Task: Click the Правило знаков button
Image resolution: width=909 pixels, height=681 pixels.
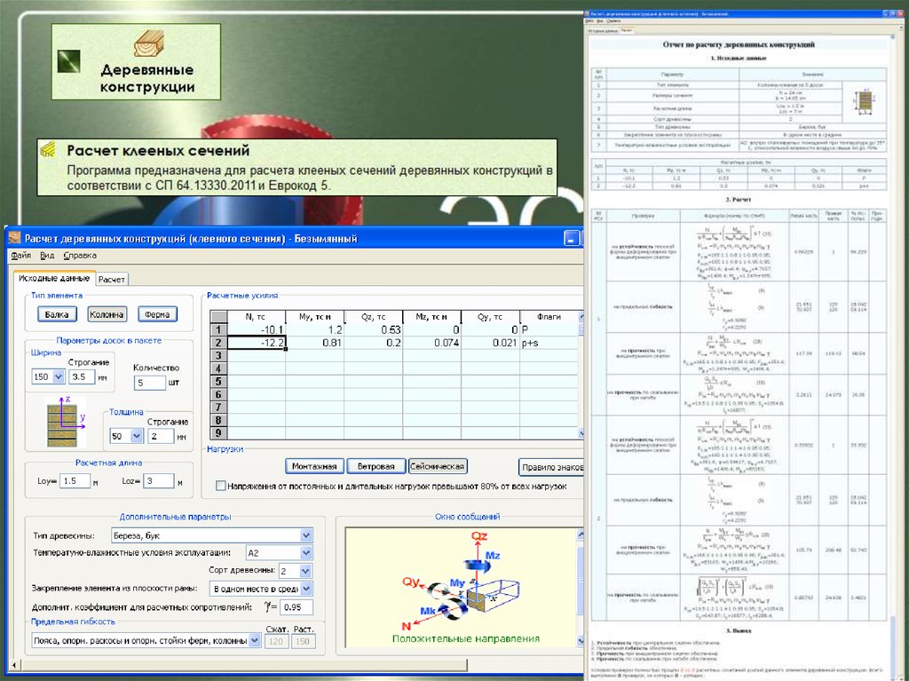Action: (550, 466)
